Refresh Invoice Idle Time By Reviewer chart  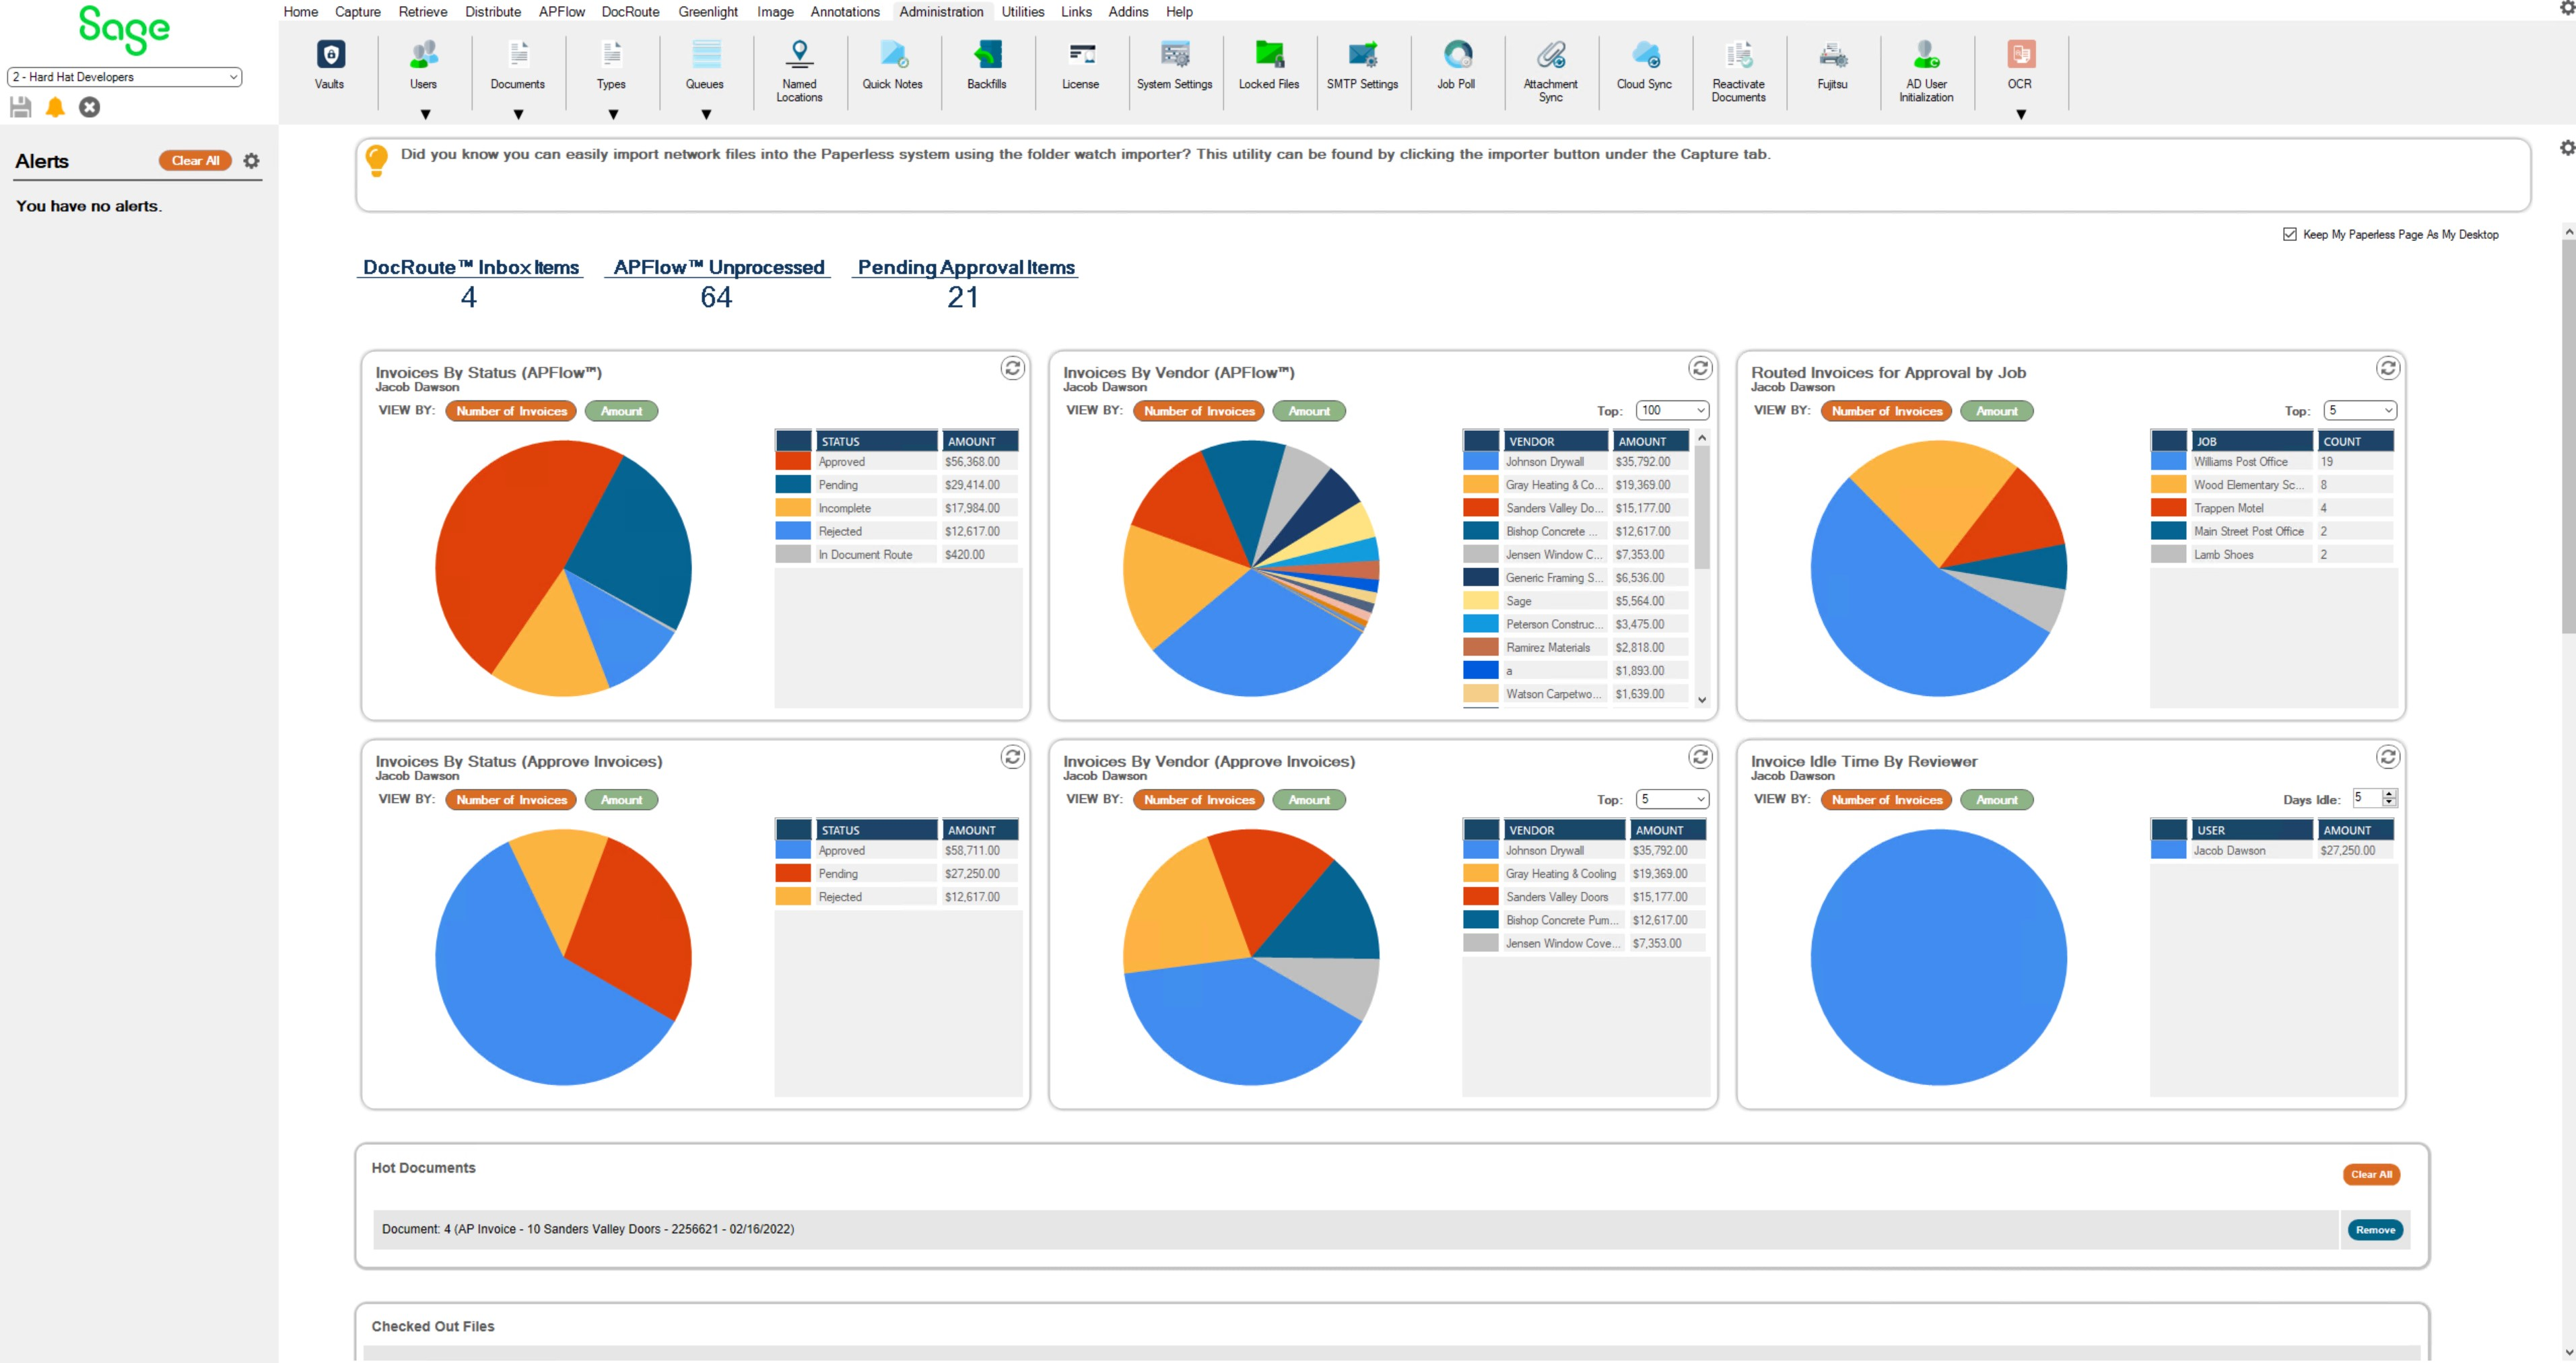click(x=2388, y=757)
